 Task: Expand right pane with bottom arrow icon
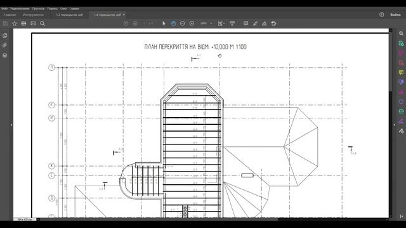pos(402,216)
